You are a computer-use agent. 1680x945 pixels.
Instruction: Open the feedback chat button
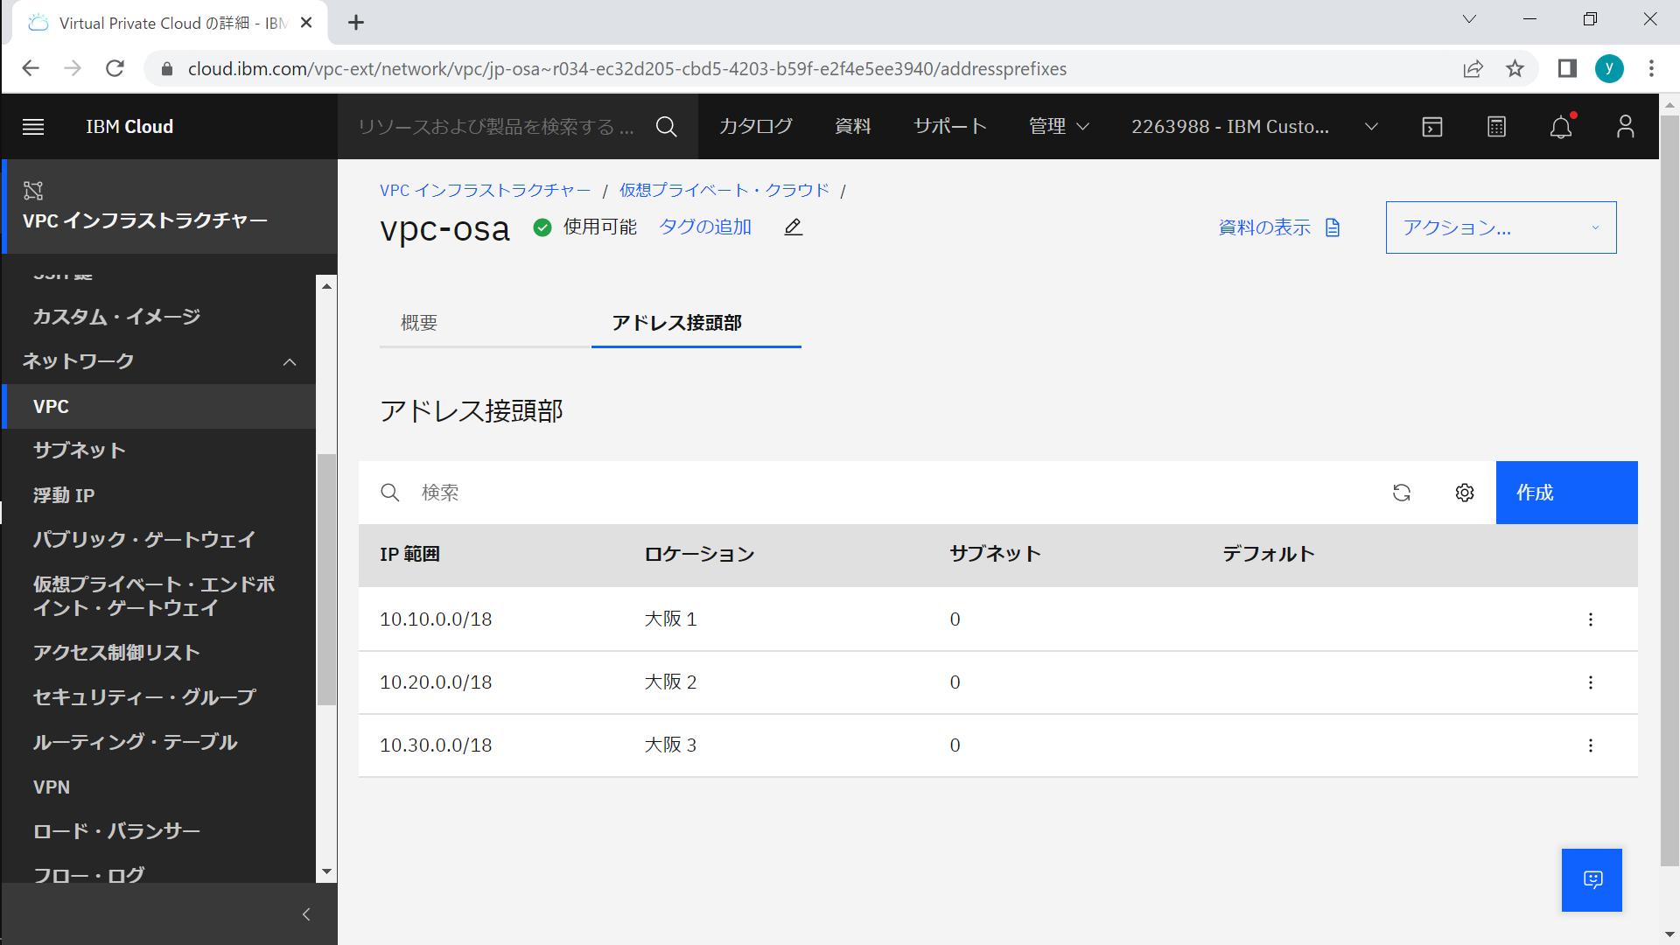pyautogui.click(x=1592, y=879)
